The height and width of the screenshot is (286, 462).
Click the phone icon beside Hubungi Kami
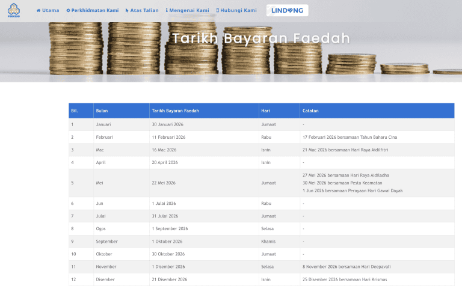tap(218, 10)
